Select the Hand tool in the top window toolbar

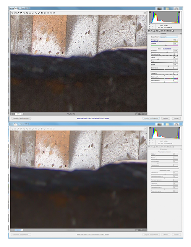[x=15, y=13]
